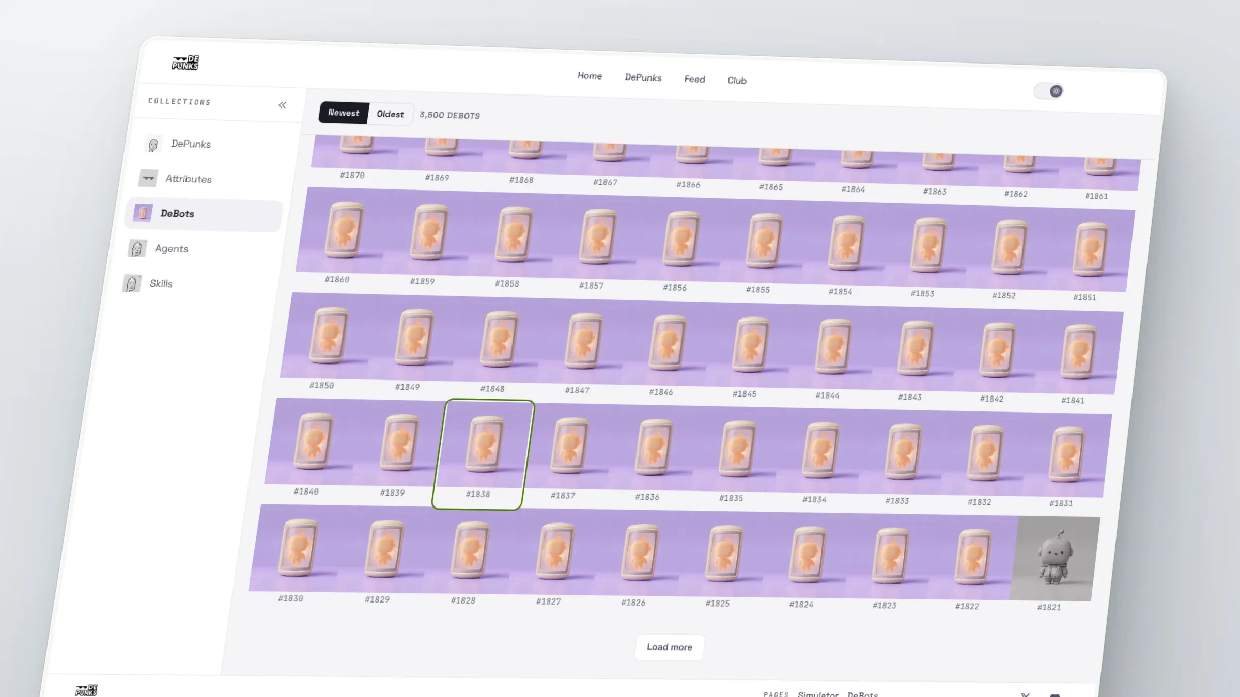
Task: Toggle the dark mode switch
Action: pyautogui.click(x=1048, y=91)
